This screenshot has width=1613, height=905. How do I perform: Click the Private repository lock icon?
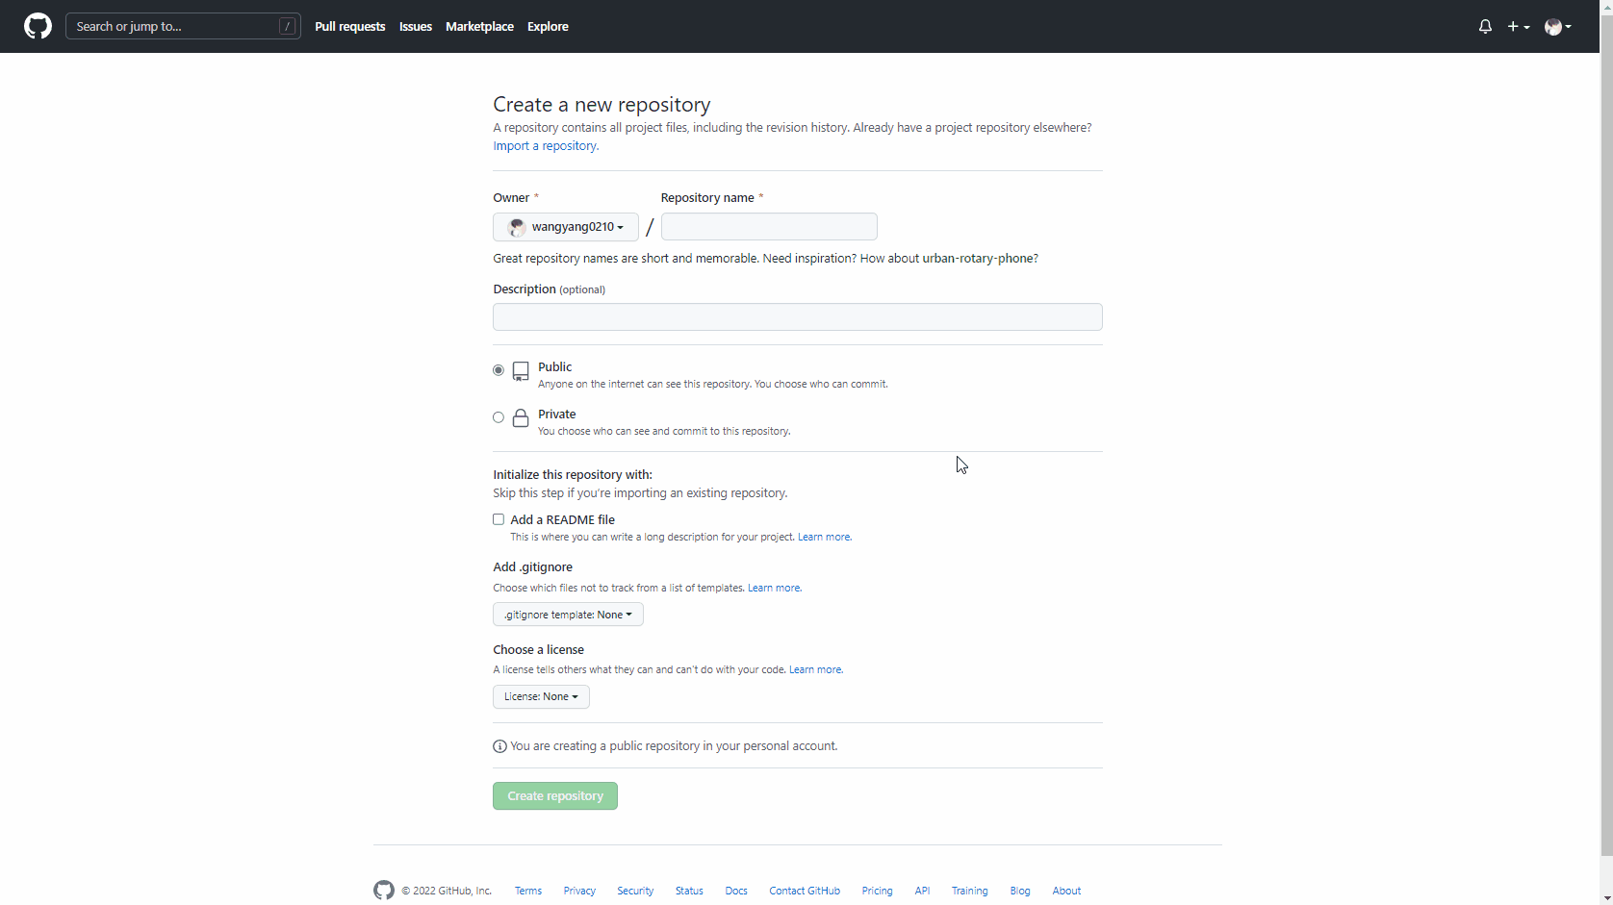pyautogui.click(x=520, y=418)
